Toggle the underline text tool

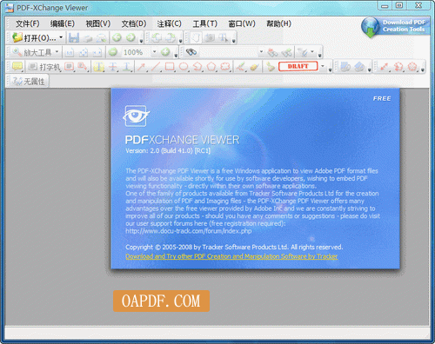click(127, 67)
